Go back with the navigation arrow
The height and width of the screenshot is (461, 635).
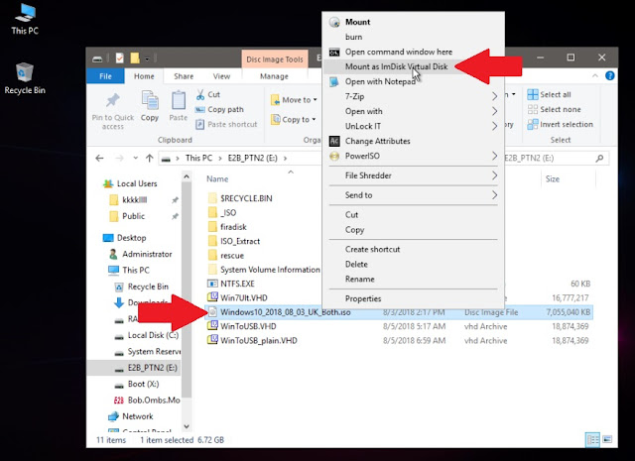(99, 159)
